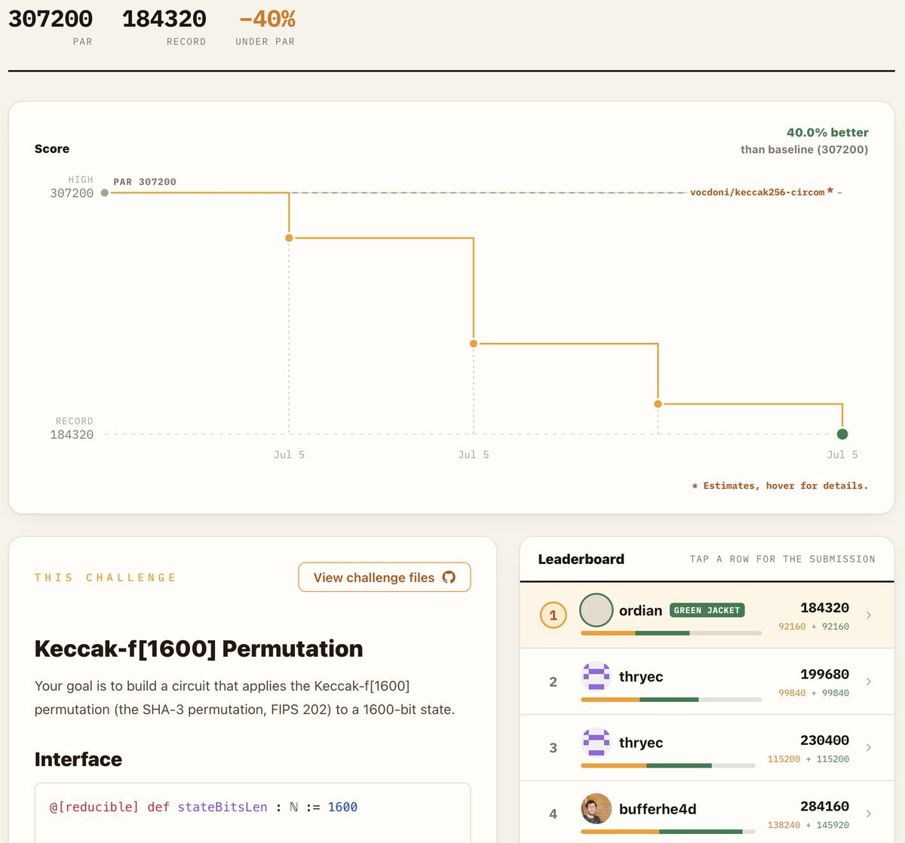Click the GitHub icon in View challenge files

[x=449, y=578]
